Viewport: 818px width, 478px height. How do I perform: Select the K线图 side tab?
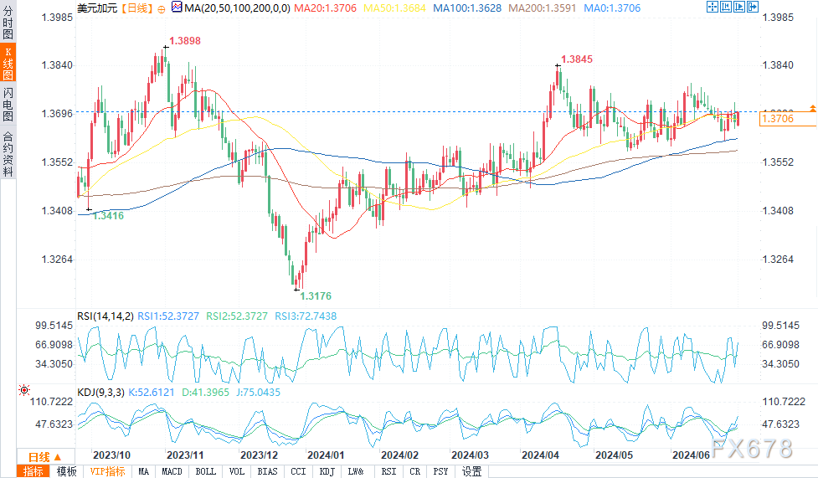tap(8, 62)
